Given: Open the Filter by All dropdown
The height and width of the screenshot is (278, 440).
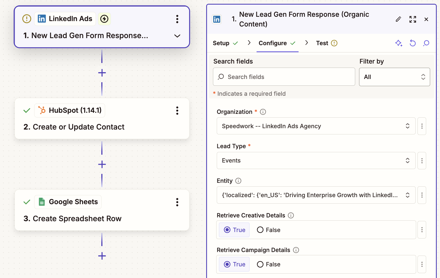Looking at the screenshot, I should (x=394, y=77).
